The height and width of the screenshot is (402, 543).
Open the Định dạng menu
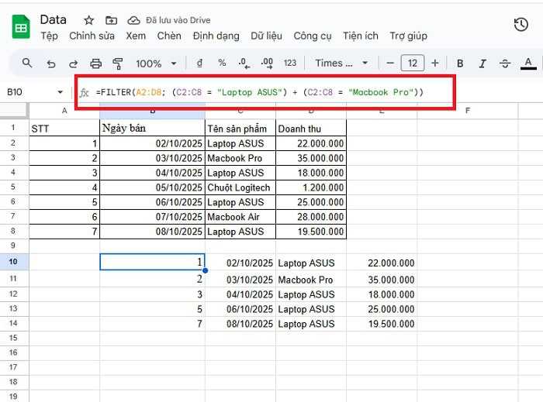click(x=216, y=36)
